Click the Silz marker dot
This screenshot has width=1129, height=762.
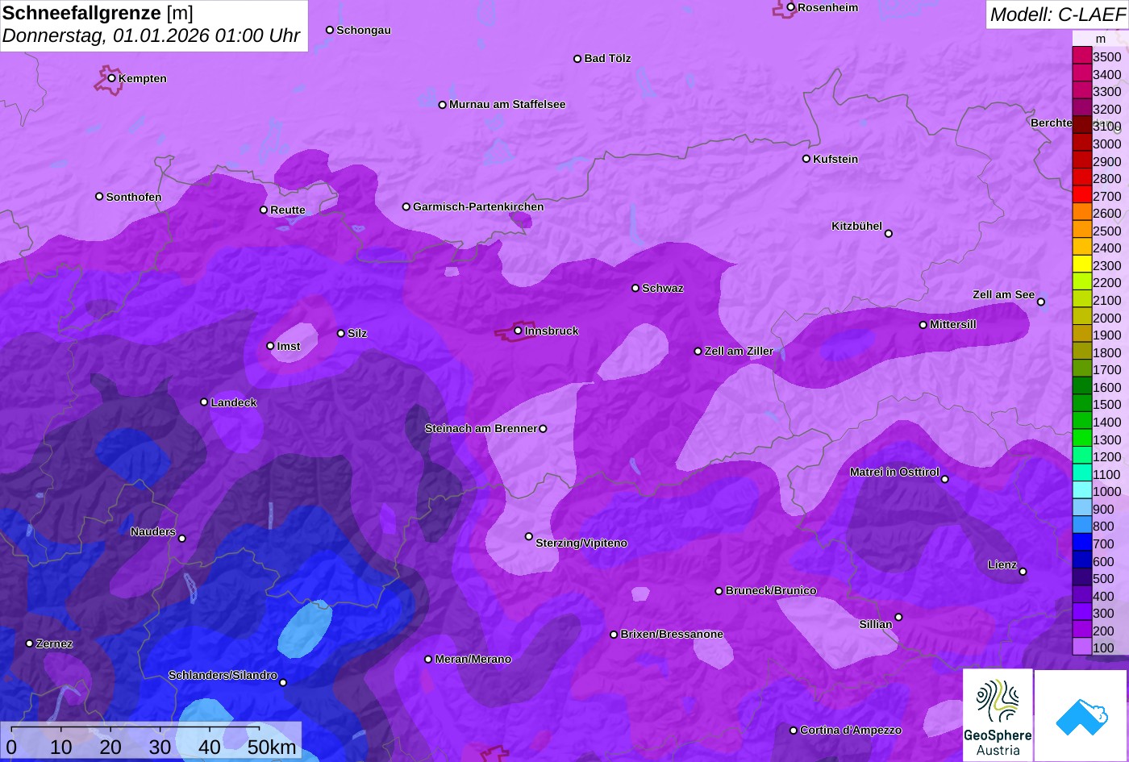coord(341,333)
